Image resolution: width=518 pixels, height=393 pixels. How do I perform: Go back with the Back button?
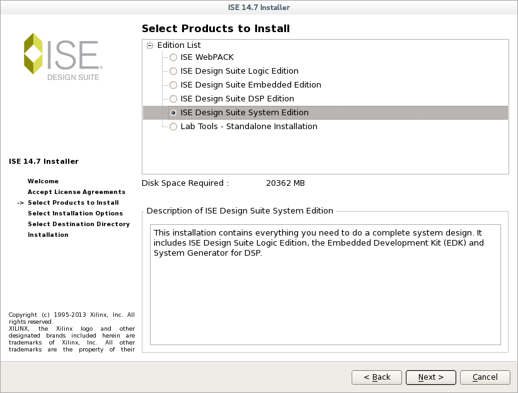[377, 377]
